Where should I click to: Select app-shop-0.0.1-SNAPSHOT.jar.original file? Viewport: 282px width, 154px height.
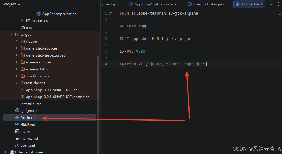tap(58, 97)
